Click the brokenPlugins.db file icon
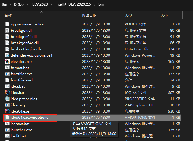The height and width of the screenshot is (141, 193). [7, 49]
